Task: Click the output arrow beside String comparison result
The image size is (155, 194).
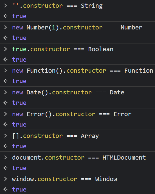Action: click(5, 16)
